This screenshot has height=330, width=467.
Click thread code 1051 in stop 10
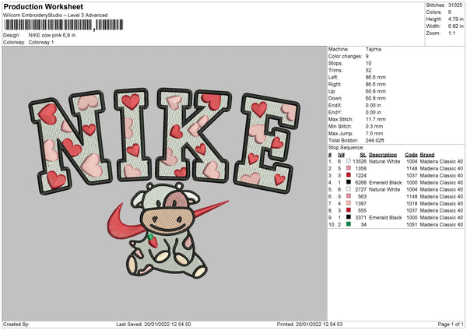(x=412, y=225)
